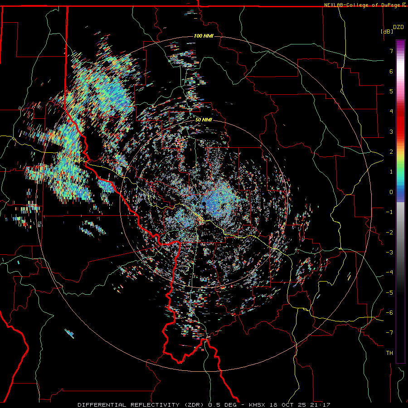Click the 0.5 DEG elevation text
Image resolution: width=408 pixels, height=408 pixels.
223,405
